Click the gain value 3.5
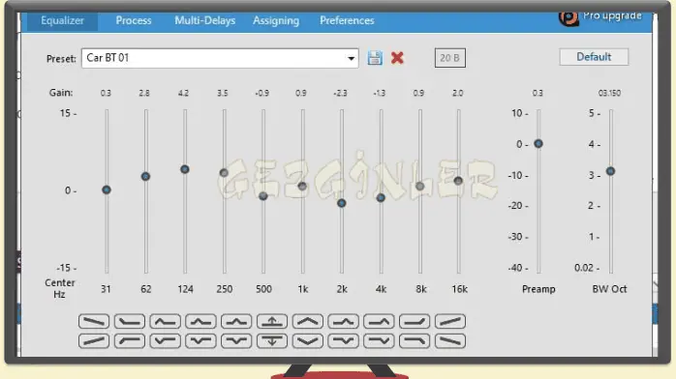This screenshot has width=676, height=379. (x=223, y=93)
